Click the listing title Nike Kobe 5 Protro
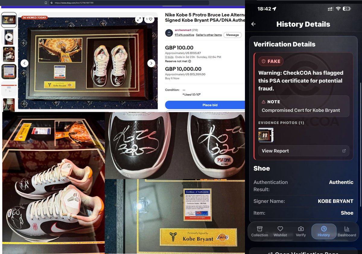Image resolution: width=362 pixels, height=254 pixels. point(205,17)
